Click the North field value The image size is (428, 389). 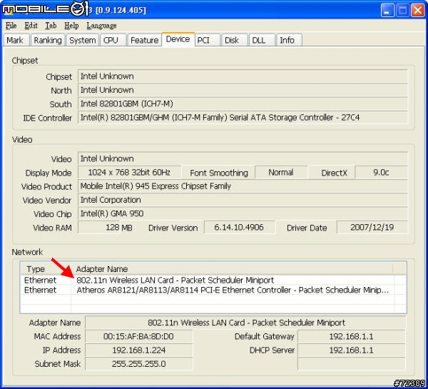[x=243, y=90]
